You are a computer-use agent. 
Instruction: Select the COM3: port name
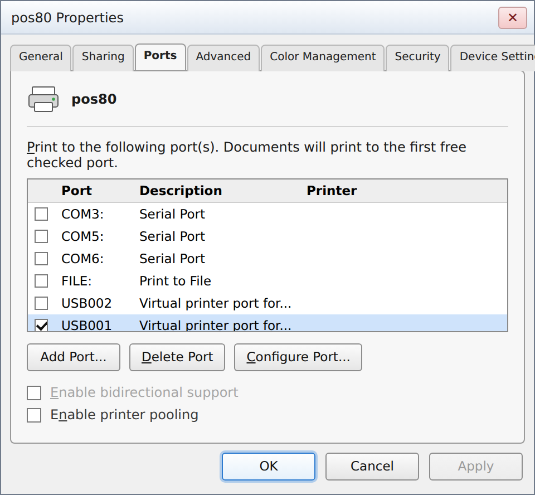82,214
